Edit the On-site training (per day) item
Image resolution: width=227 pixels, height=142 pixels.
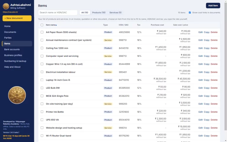[x=200, y=104]
